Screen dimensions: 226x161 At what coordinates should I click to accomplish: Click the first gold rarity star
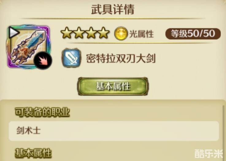(x=67, y=33)
